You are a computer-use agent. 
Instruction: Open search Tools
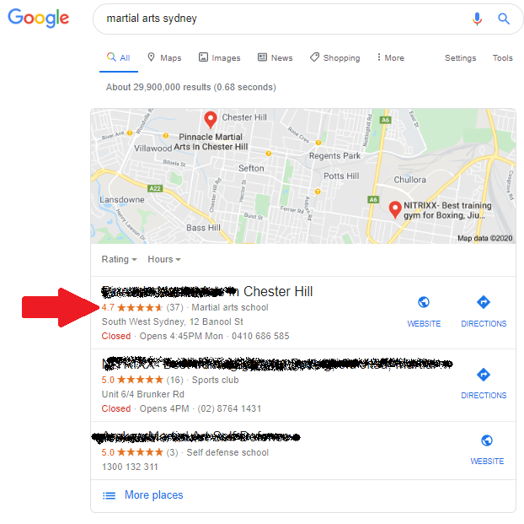502,57
